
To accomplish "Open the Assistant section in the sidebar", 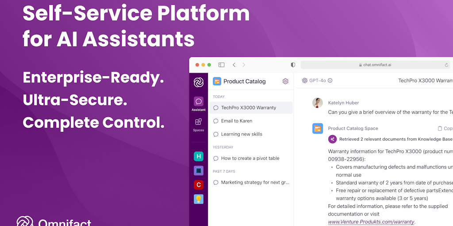I will pos(199,104).
